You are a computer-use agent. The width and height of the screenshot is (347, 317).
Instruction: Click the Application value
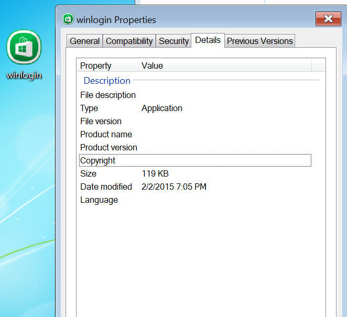[162, 108]
